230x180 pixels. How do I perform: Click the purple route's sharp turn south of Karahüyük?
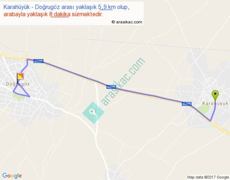click(210, 121)
